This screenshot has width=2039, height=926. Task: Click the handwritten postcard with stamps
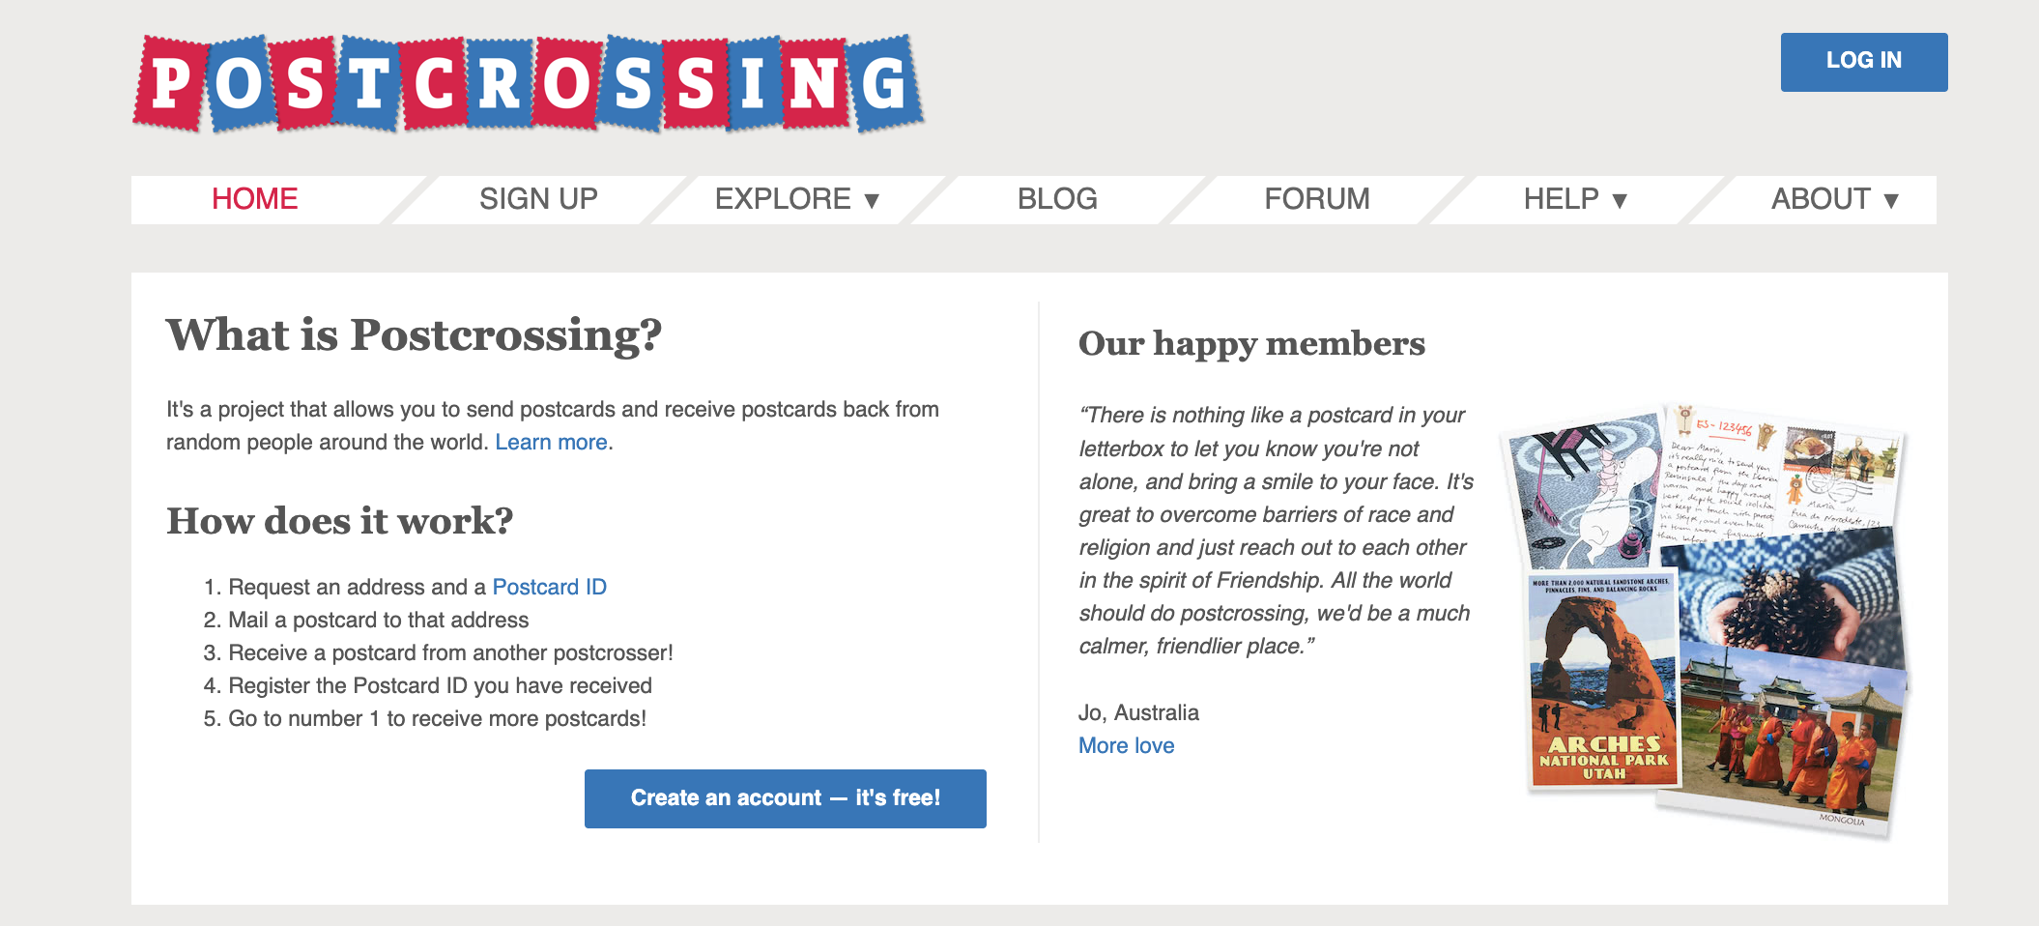point(1781,474)
